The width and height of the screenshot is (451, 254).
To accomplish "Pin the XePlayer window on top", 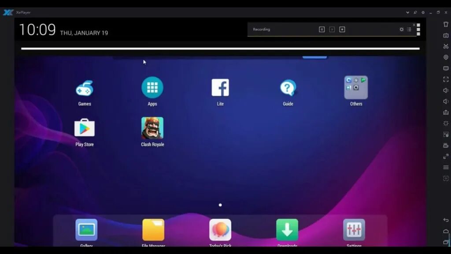I will (415, 12).
